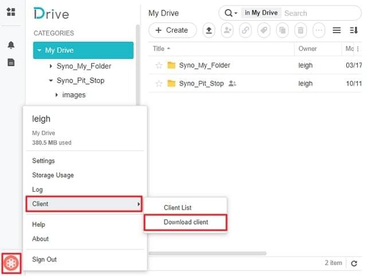Open the search options magnifier dropdown

(231, 13)
